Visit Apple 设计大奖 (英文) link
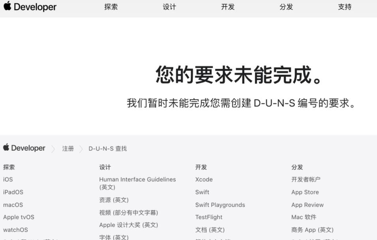Image resolution: width=377 pixels, height=240 pixels. [x=129, y=225]
